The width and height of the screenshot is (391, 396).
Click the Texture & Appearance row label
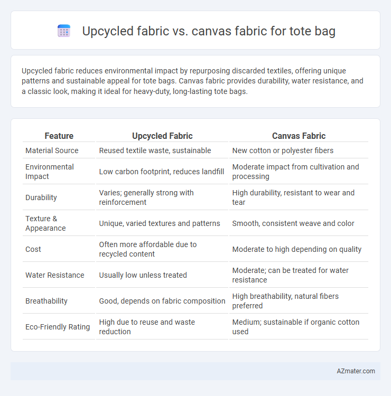pos(45,223)
